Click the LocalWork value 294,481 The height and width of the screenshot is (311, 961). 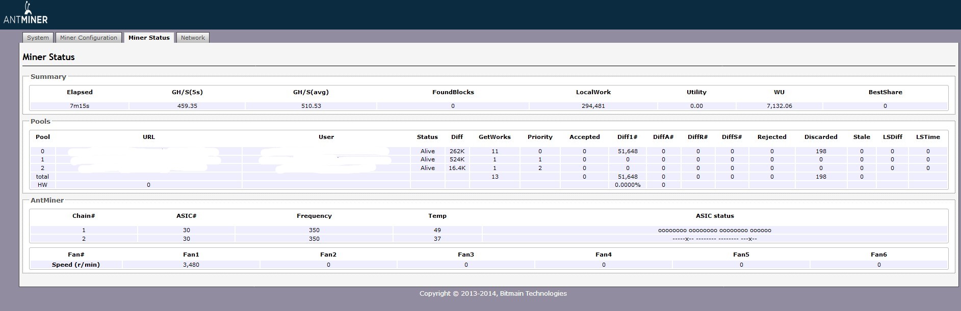click(593, 106)
